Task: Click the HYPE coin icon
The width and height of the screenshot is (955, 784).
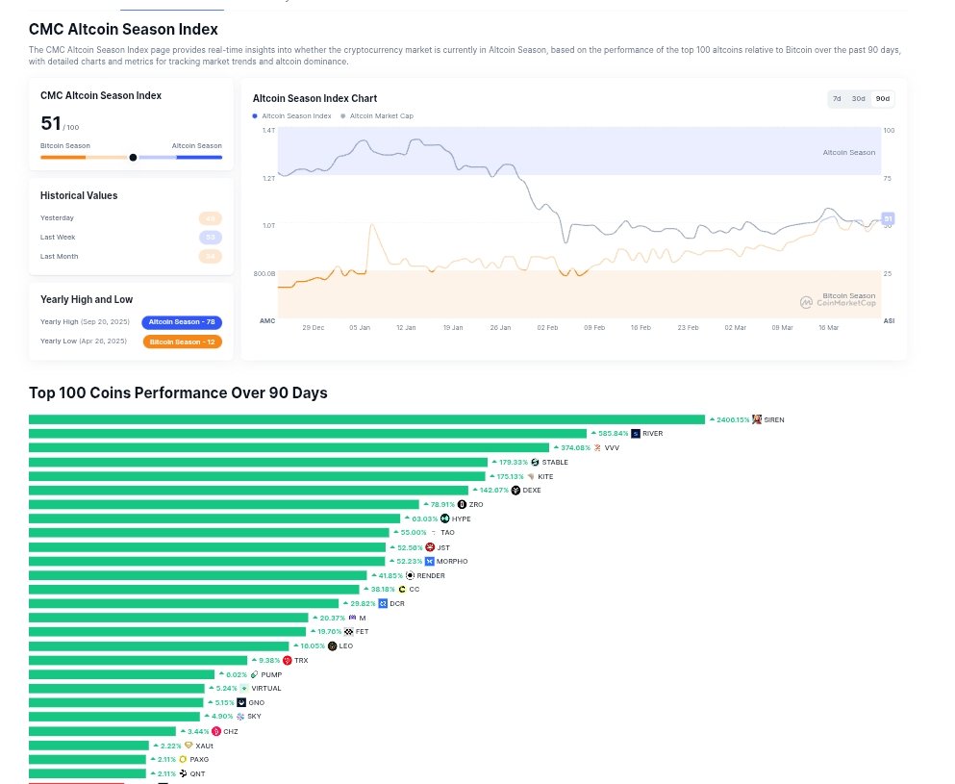Action: point(445,518)
